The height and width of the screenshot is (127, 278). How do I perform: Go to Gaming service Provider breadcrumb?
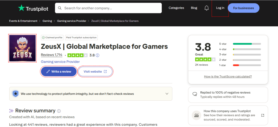(72, 21)
